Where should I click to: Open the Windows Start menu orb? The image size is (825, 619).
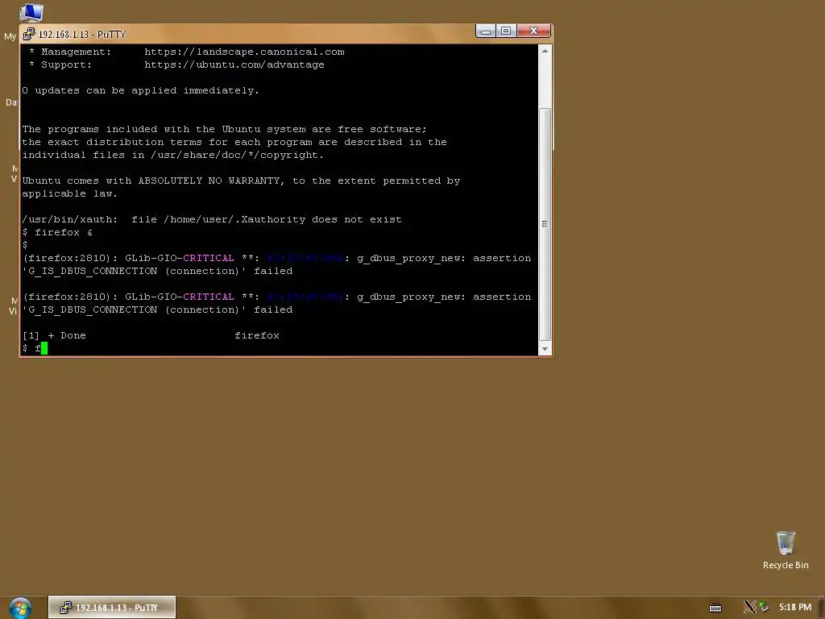[20, 608]
